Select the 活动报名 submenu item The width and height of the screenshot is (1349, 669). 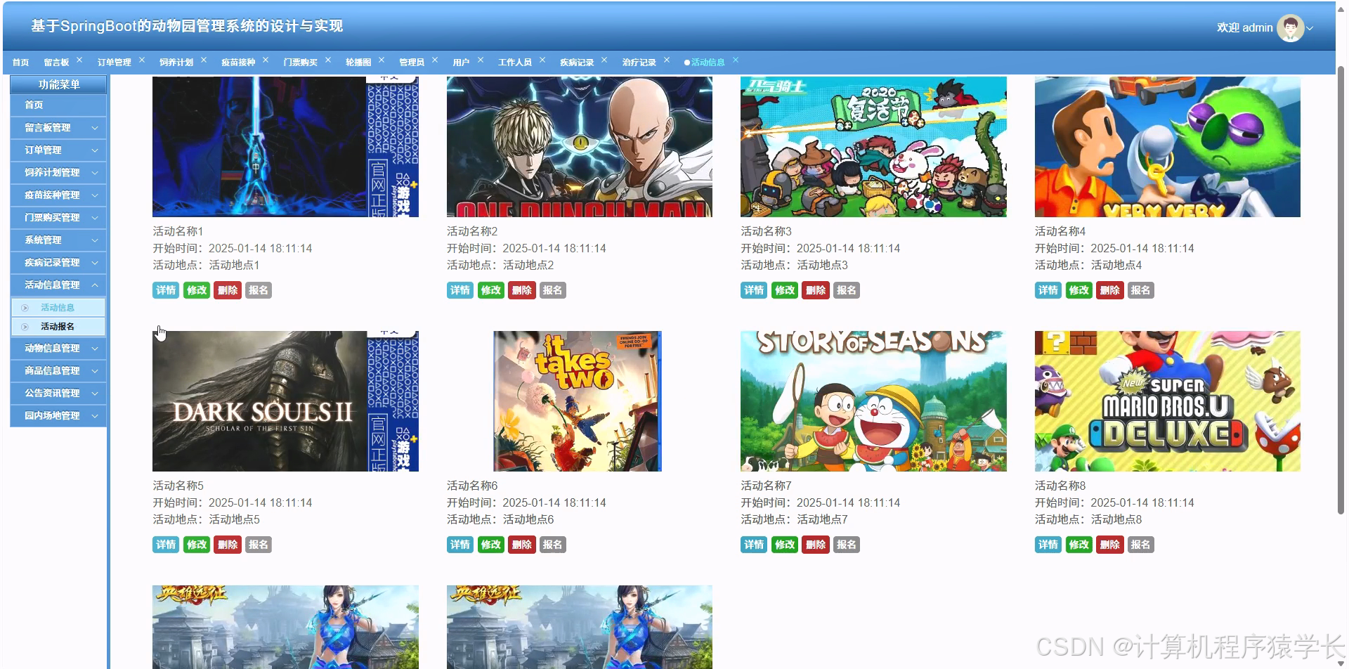[x=58, y=327]
